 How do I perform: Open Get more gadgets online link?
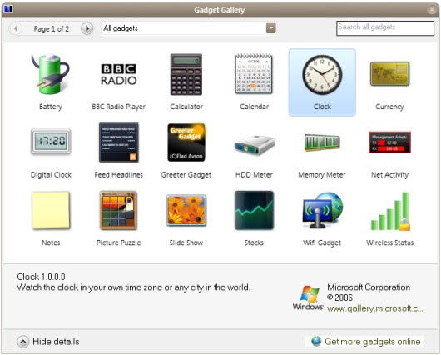[x=373, y=342]
